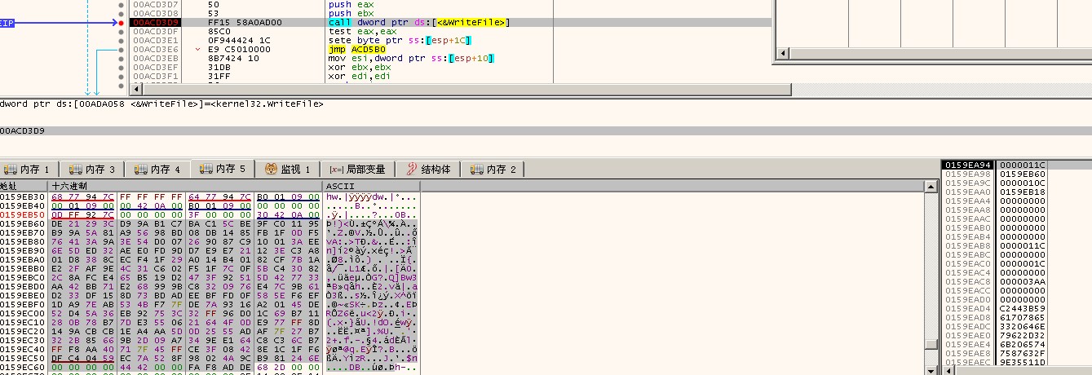Toggle breakpoint bullet at 00ACD3E6
1092x375 pixels.
coord(122,50)
